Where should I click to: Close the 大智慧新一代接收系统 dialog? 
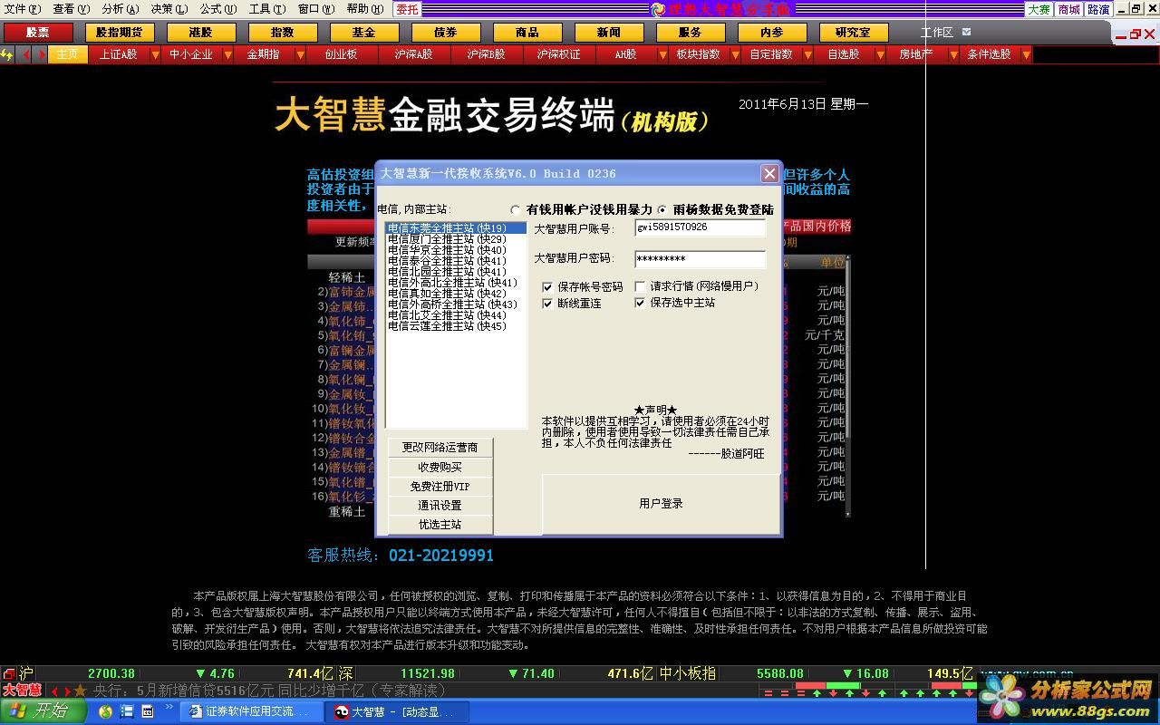(x=769, y=173)
